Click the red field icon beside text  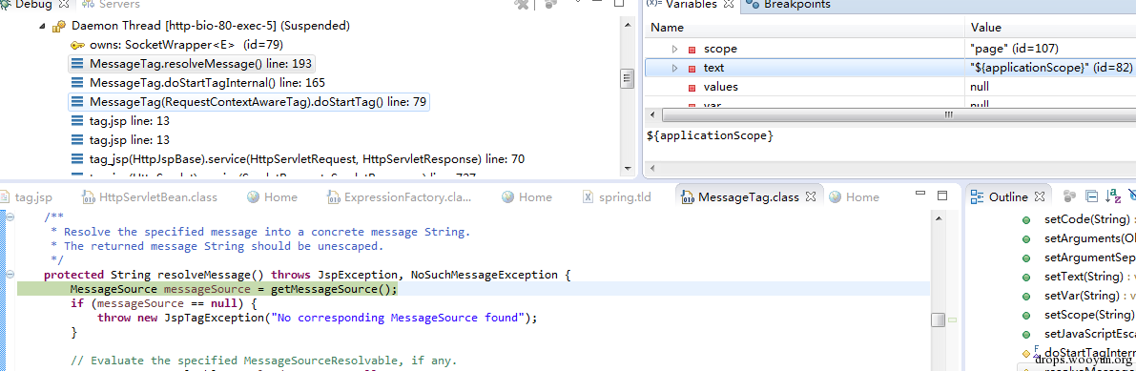692,68
